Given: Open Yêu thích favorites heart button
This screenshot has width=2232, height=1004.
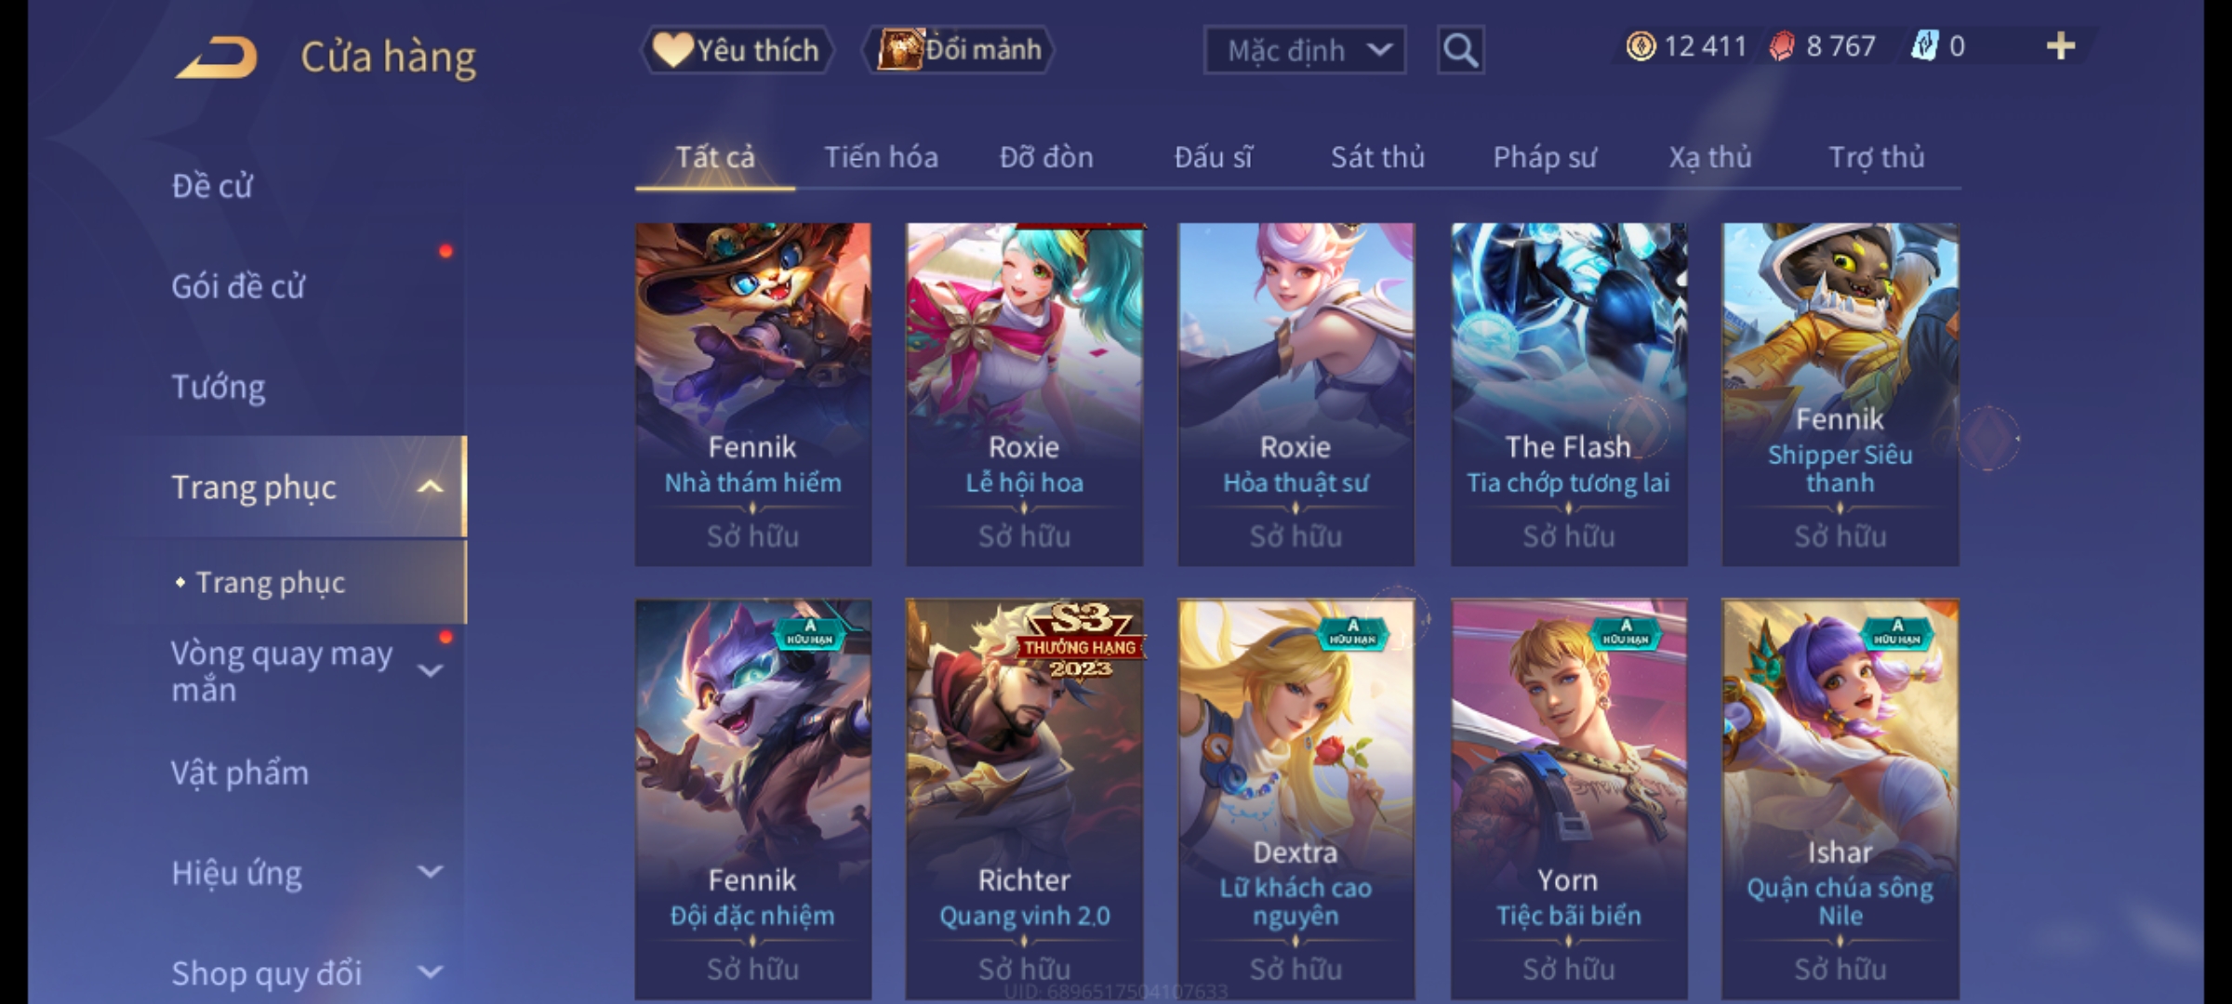Looking at the screenshot, I should click(x=737, y=50).
